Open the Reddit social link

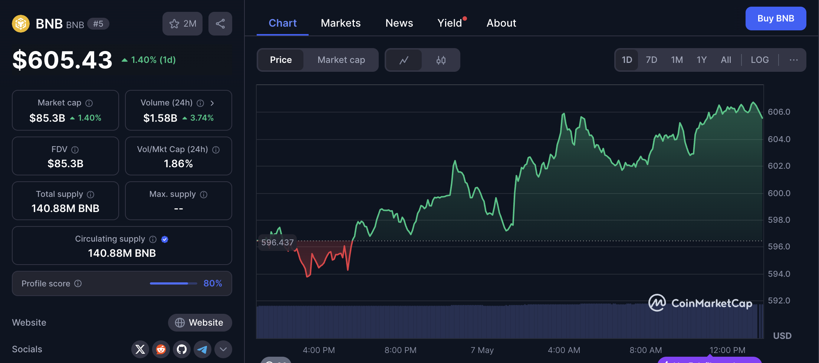click(x=161, y=349)
